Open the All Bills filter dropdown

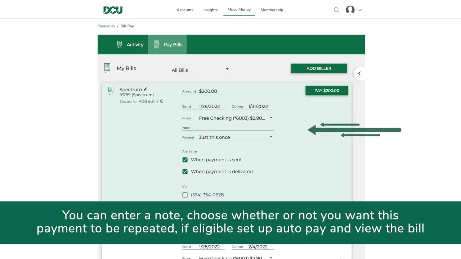201,70
